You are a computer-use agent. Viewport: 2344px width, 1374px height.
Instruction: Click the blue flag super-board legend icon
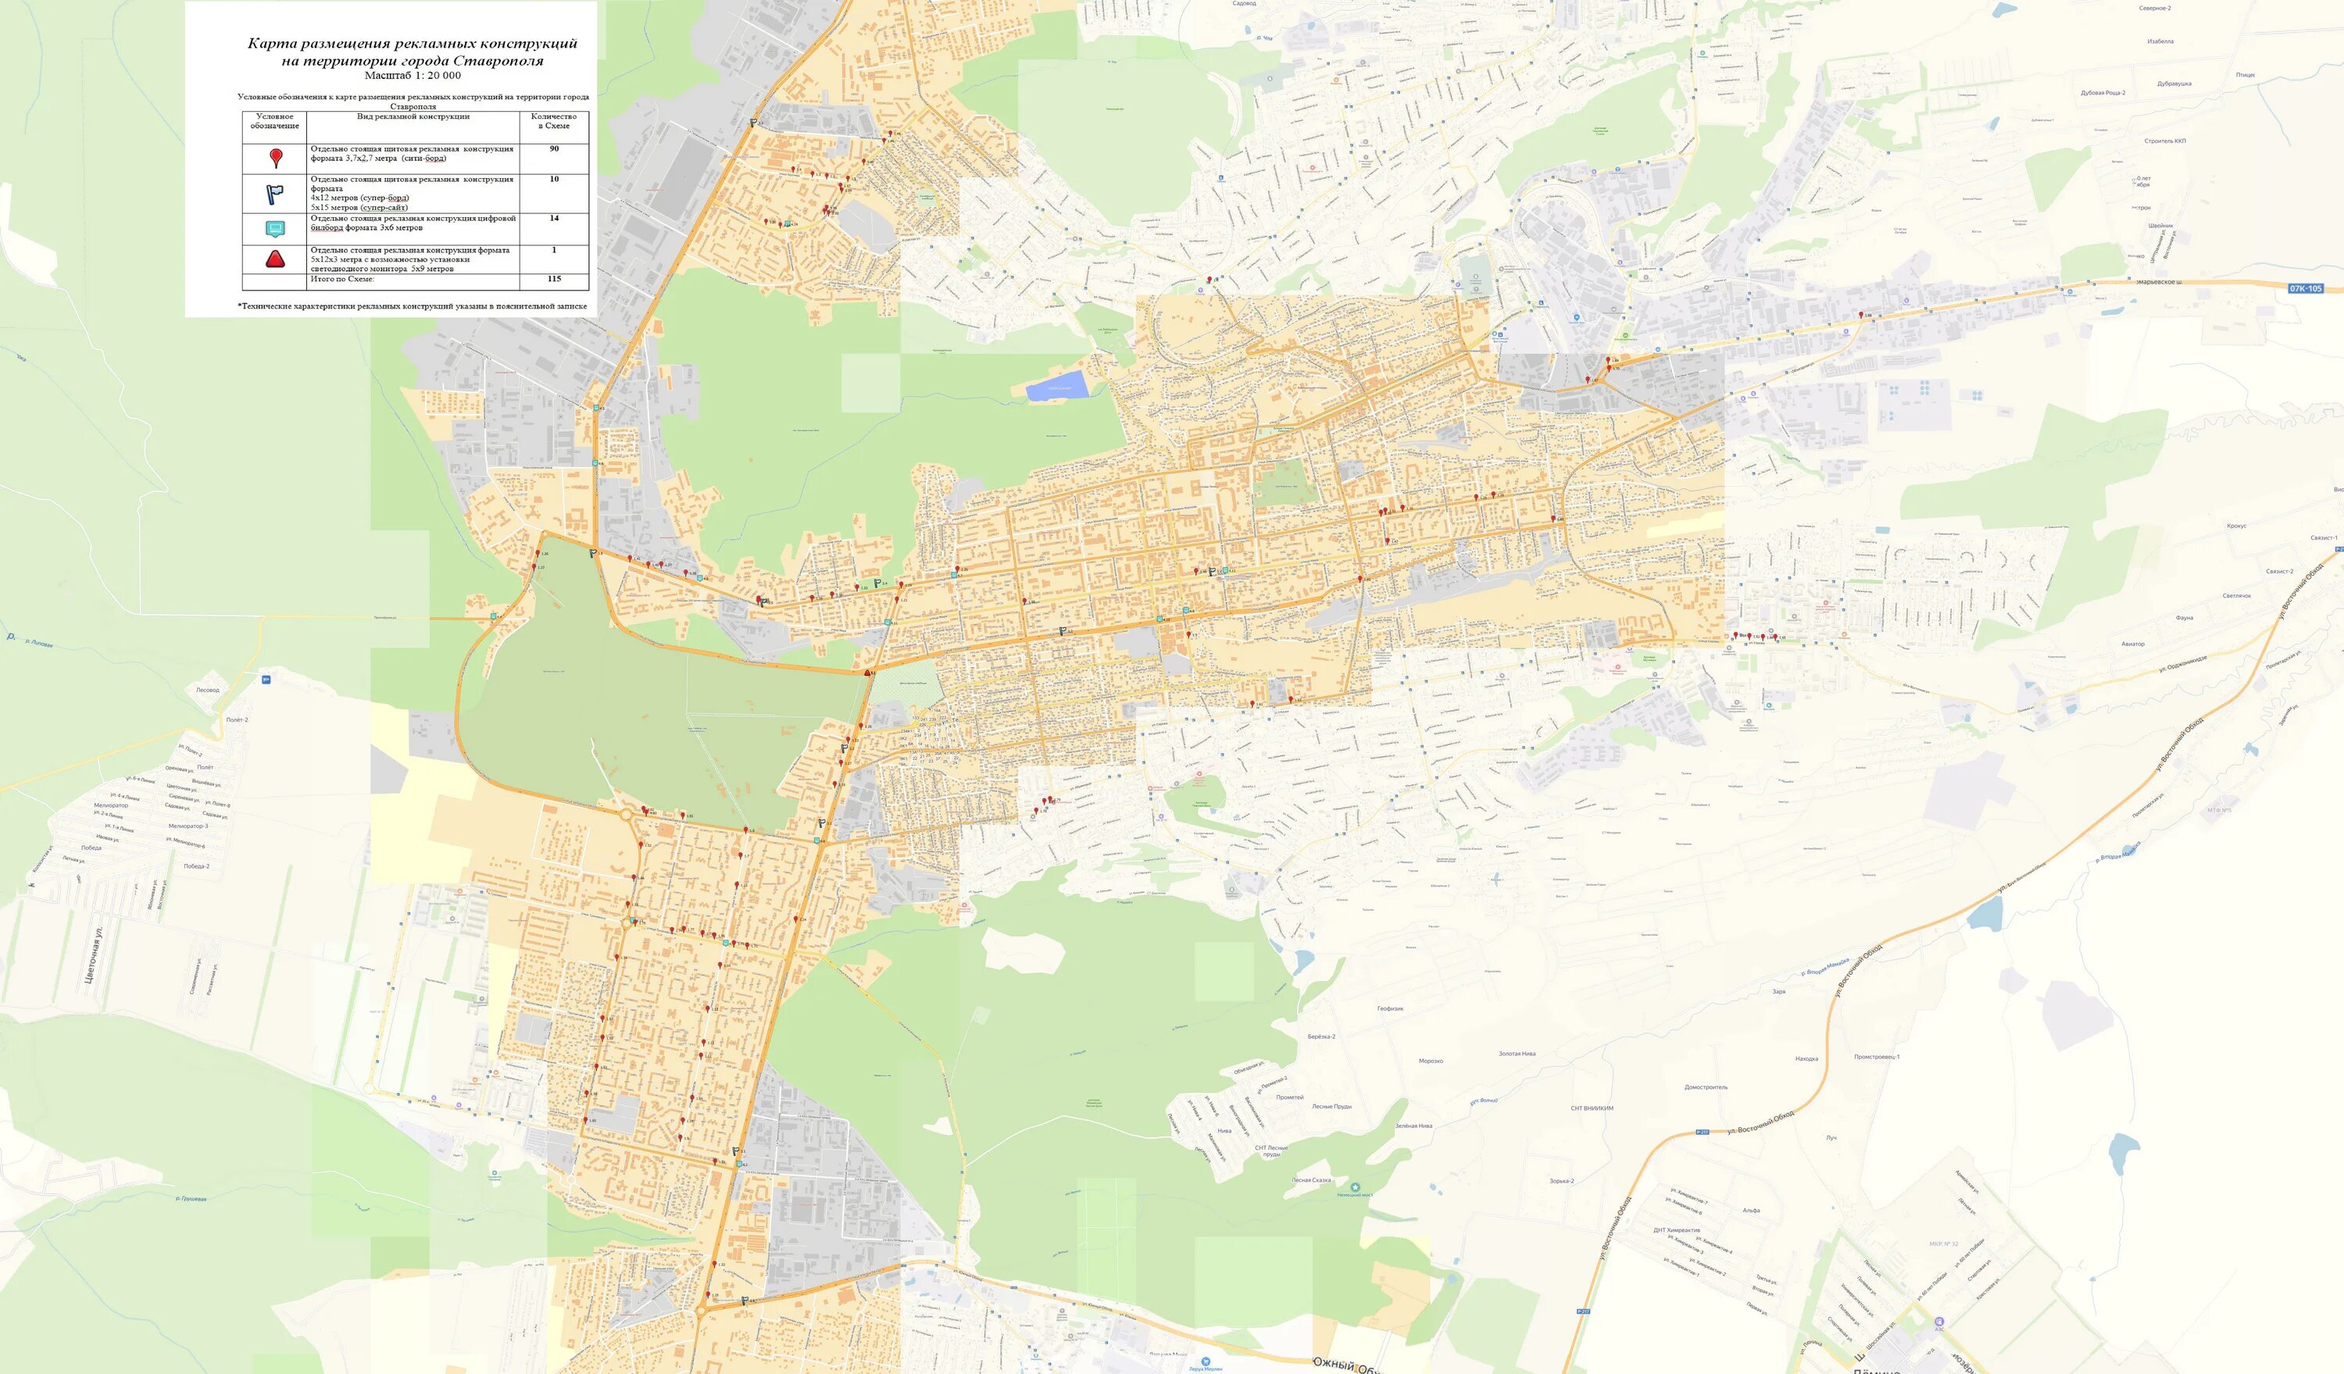pos(274,195)
